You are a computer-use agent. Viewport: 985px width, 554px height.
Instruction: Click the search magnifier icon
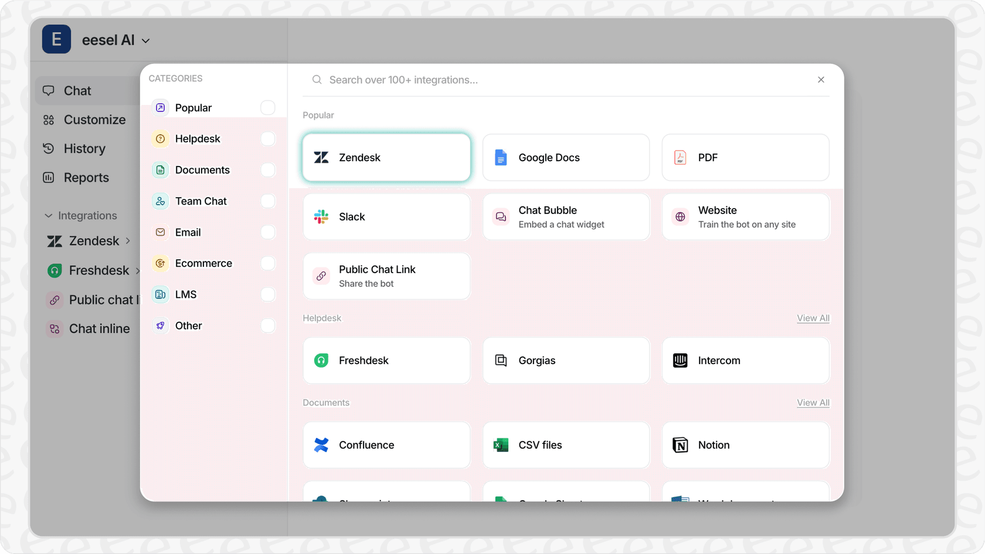click(x=317, y=80)
